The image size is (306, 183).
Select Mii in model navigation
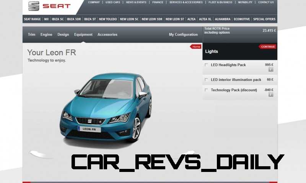[46, 19]
